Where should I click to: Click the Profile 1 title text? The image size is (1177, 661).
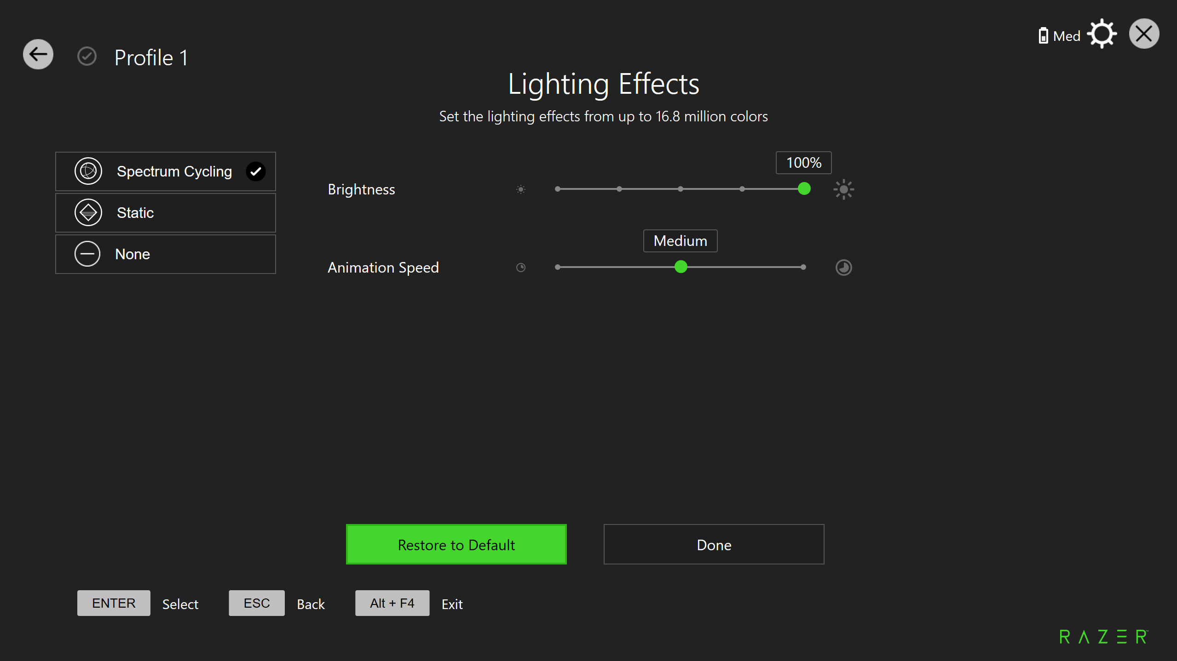151,58
